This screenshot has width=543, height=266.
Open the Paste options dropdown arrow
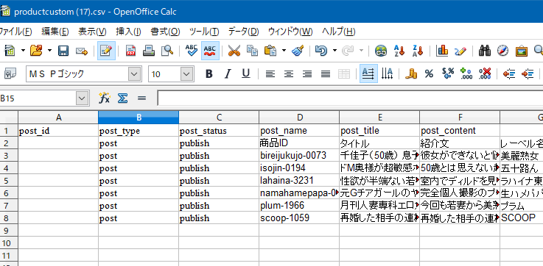pyautogui.click(x=284, y=51)
